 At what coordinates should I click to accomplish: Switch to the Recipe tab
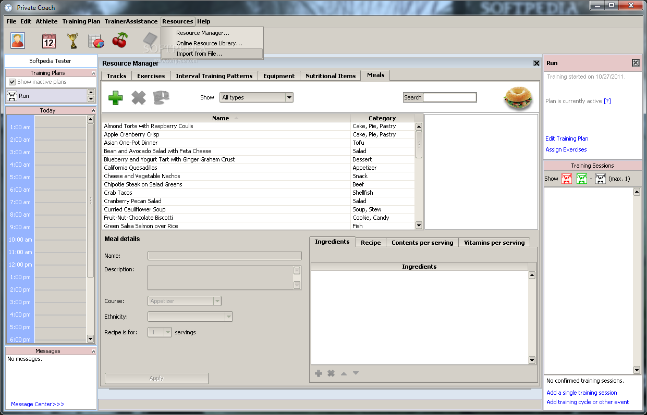pyautogui.click(x=371, y=243)
